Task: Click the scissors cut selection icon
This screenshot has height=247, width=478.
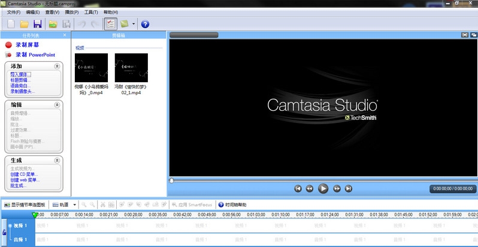Action: click(x=103, y=205)
